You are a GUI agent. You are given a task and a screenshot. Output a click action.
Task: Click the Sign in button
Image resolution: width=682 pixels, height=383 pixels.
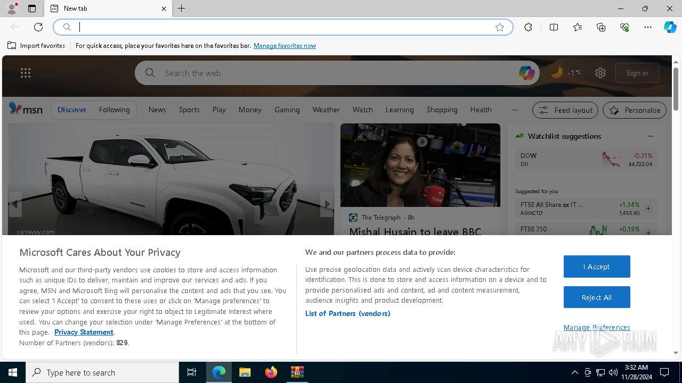coord(637,73)
